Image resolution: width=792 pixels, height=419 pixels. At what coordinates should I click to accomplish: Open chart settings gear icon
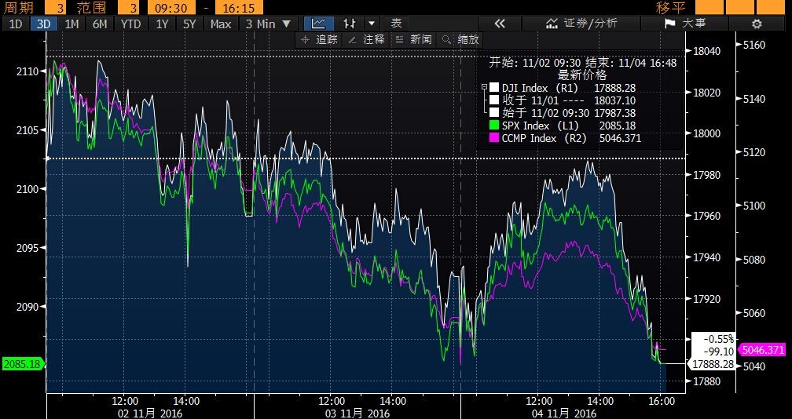click(757, 24)
